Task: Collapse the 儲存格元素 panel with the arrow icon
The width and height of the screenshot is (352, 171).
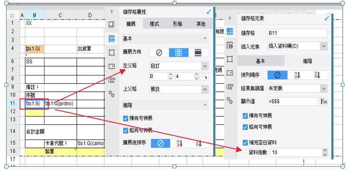Action: (x=230, y=18)
